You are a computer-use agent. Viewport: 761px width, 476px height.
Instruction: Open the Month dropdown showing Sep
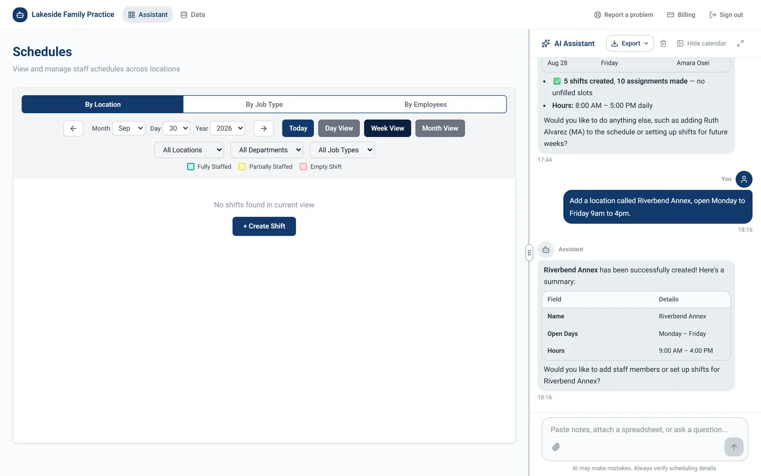[x=129, y=129]
